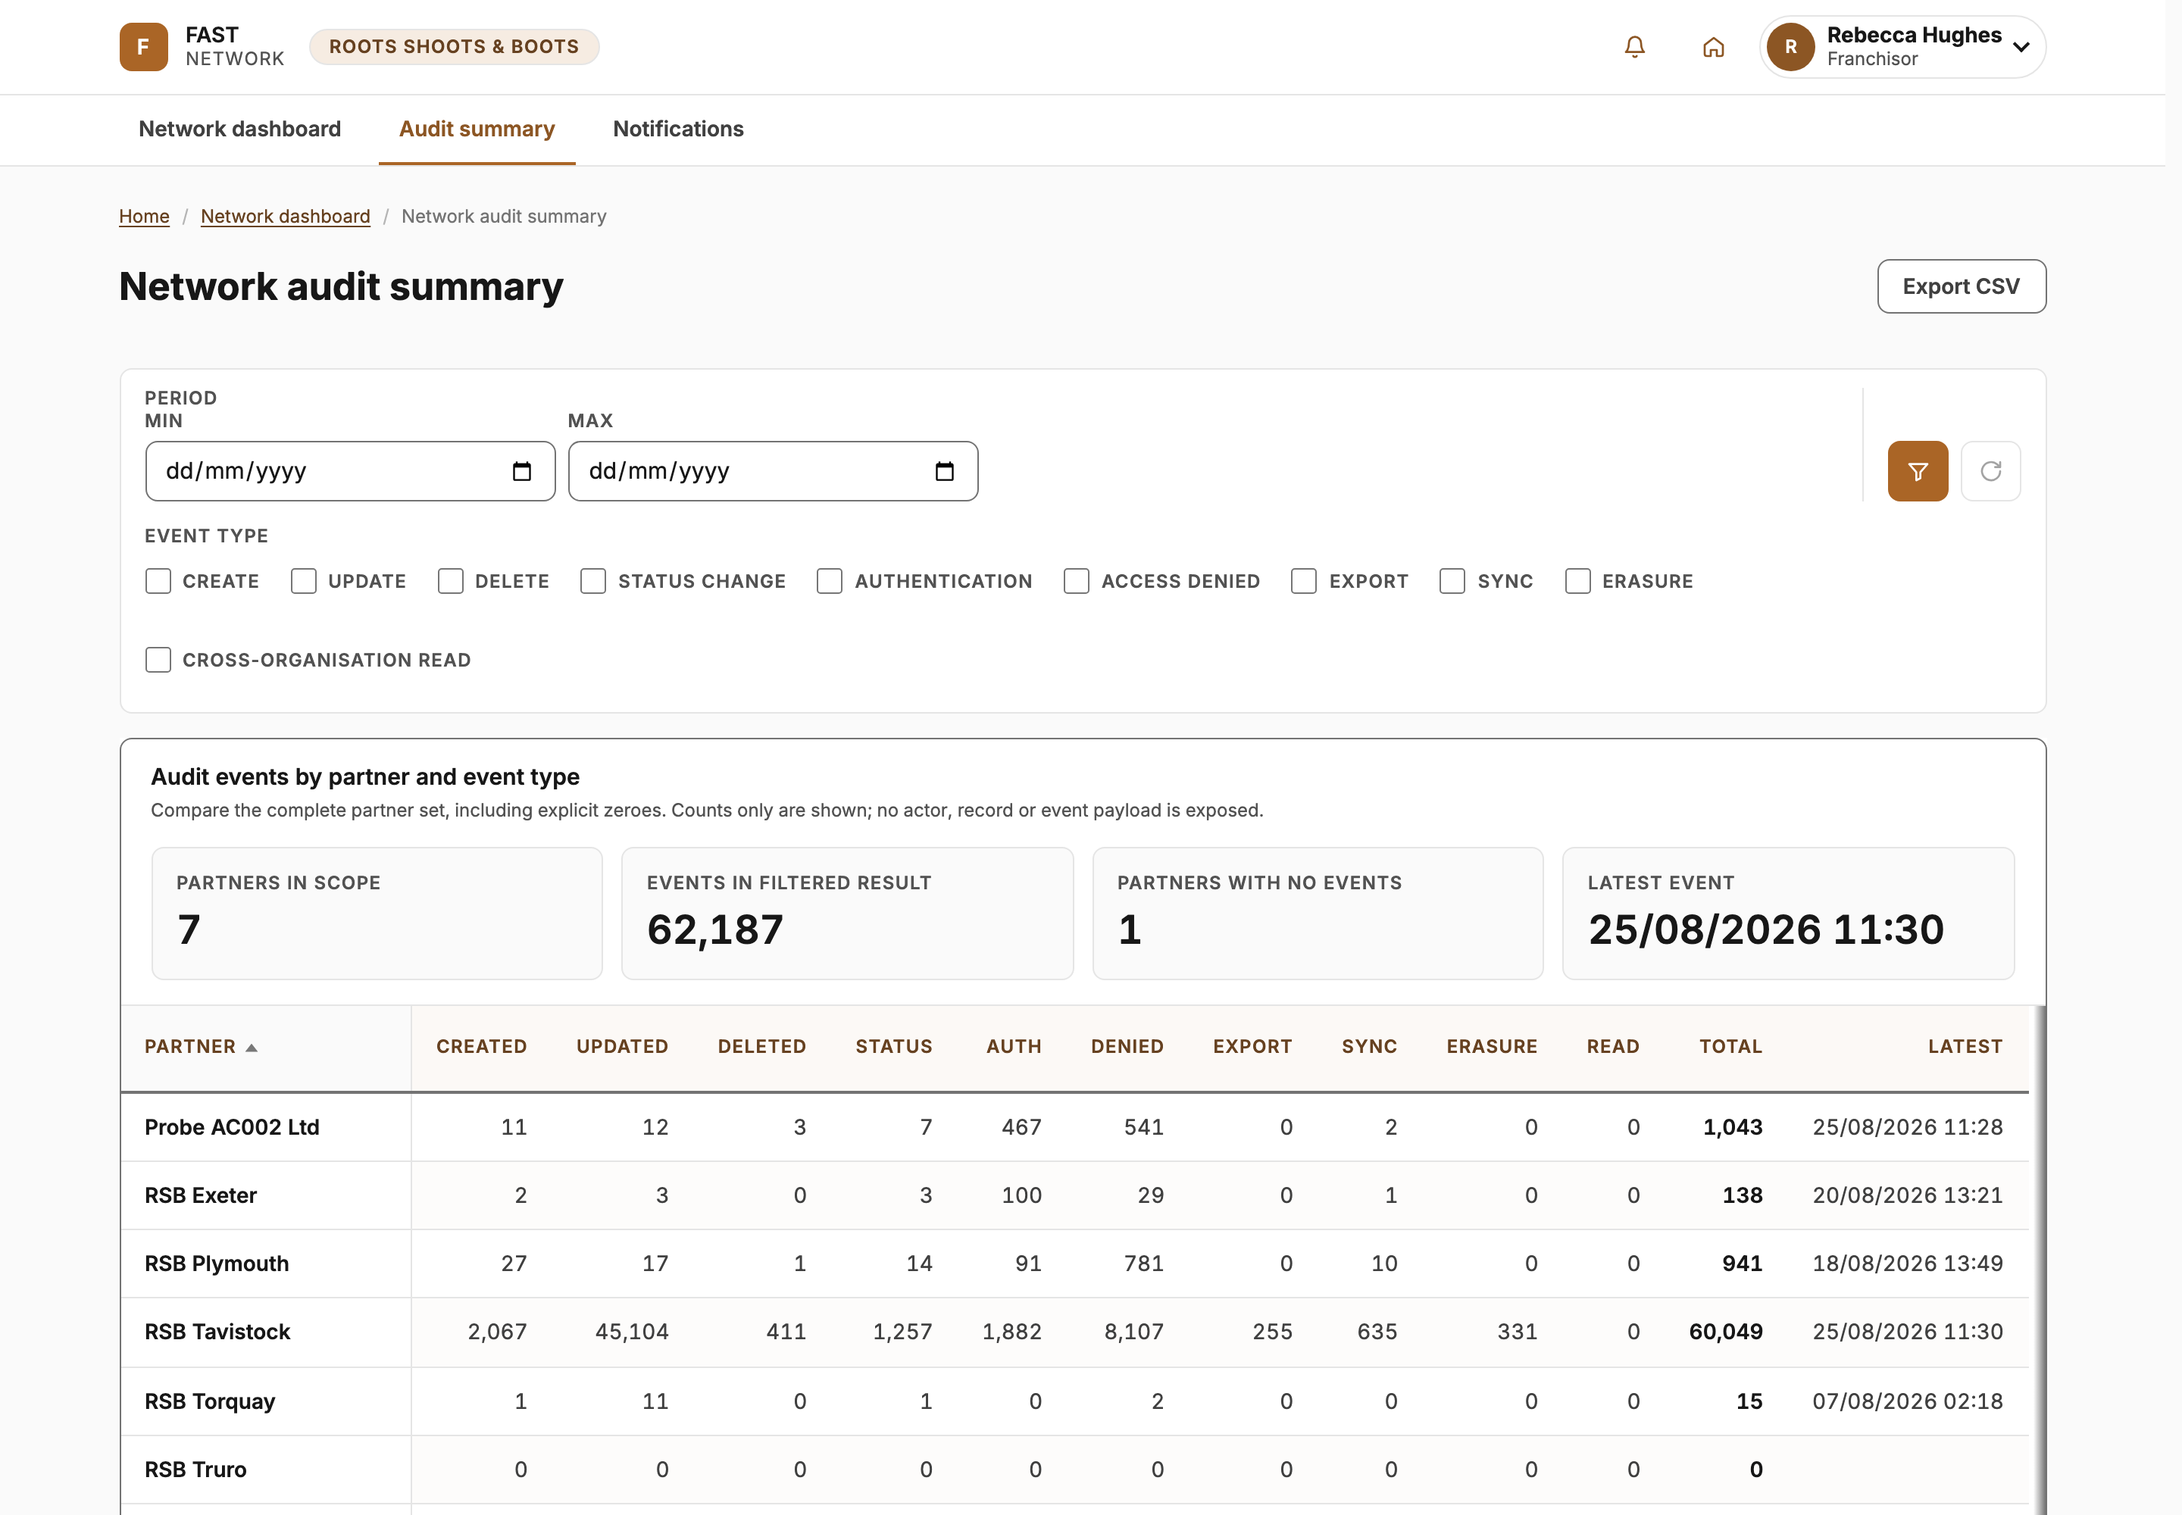This screenshot has width=2182, height=1515.
Task: Check the SYNC event type filter
Action: [x=1452, y=581]
